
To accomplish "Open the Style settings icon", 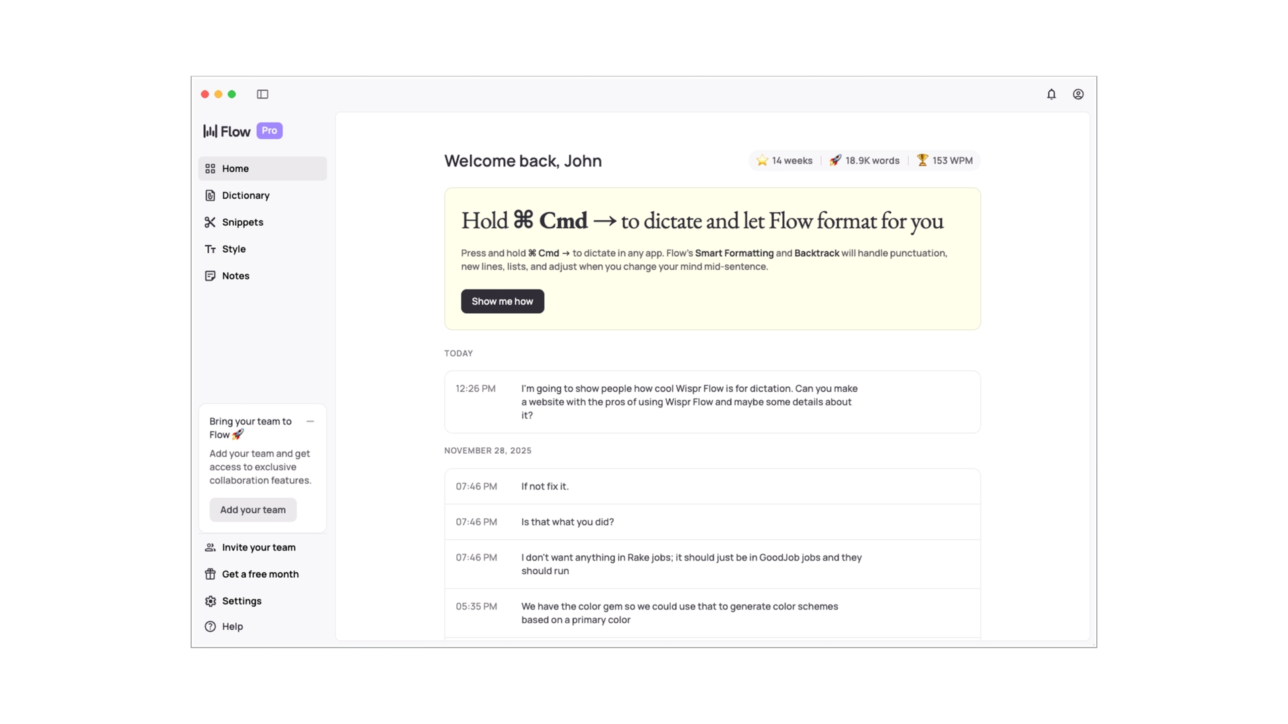I will point(211,249).
